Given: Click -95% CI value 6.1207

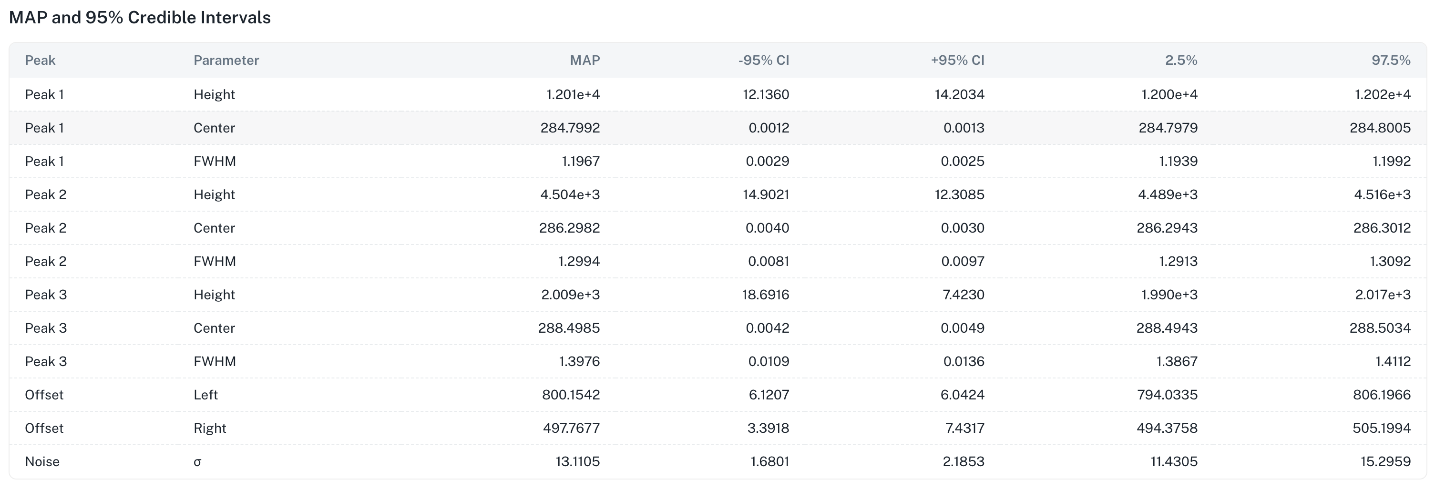Looking at the screenshot, I should [769, 395].
